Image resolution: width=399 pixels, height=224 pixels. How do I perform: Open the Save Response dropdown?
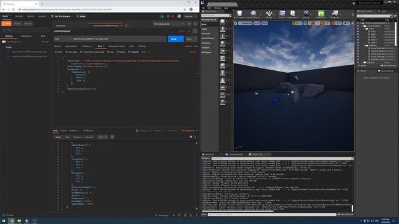(x=189, y=131)
